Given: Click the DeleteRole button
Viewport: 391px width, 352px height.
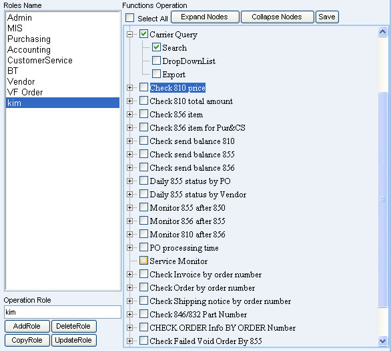Looking at the screenshot, I should click(73, 326).
